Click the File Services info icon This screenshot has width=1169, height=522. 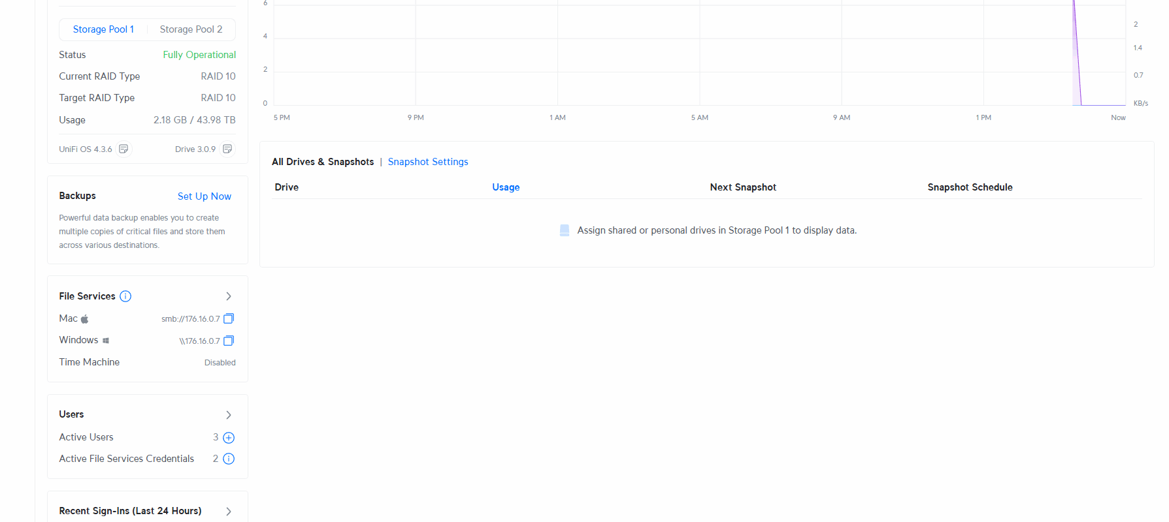pos(125,296)
